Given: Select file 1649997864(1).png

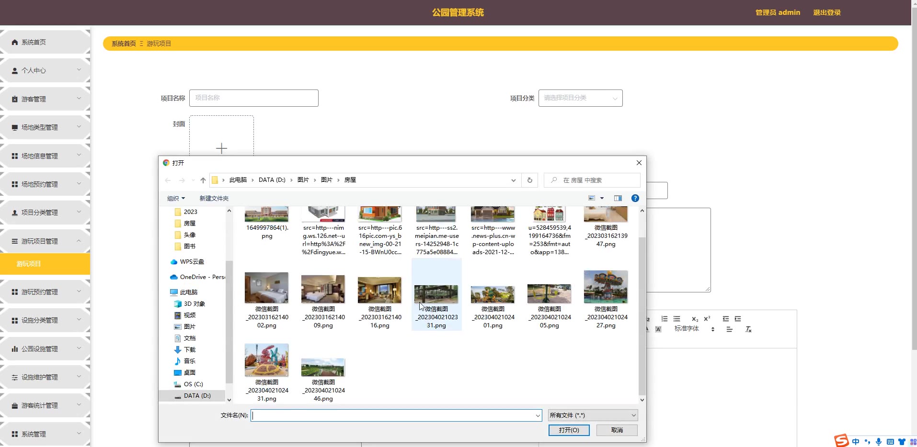Looking at the screenshot, I should coord(267,223).
